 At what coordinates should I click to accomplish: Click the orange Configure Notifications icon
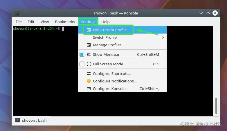tap(89, 81)
